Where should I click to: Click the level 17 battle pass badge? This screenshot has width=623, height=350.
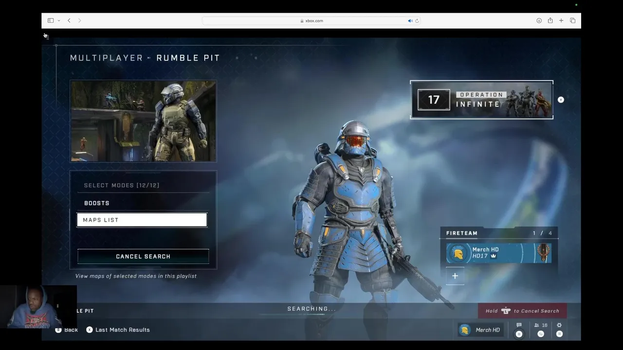coord(434,100)
